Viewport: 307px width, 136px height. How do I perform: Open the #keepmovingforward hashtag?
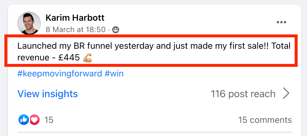tap(60, 74)
